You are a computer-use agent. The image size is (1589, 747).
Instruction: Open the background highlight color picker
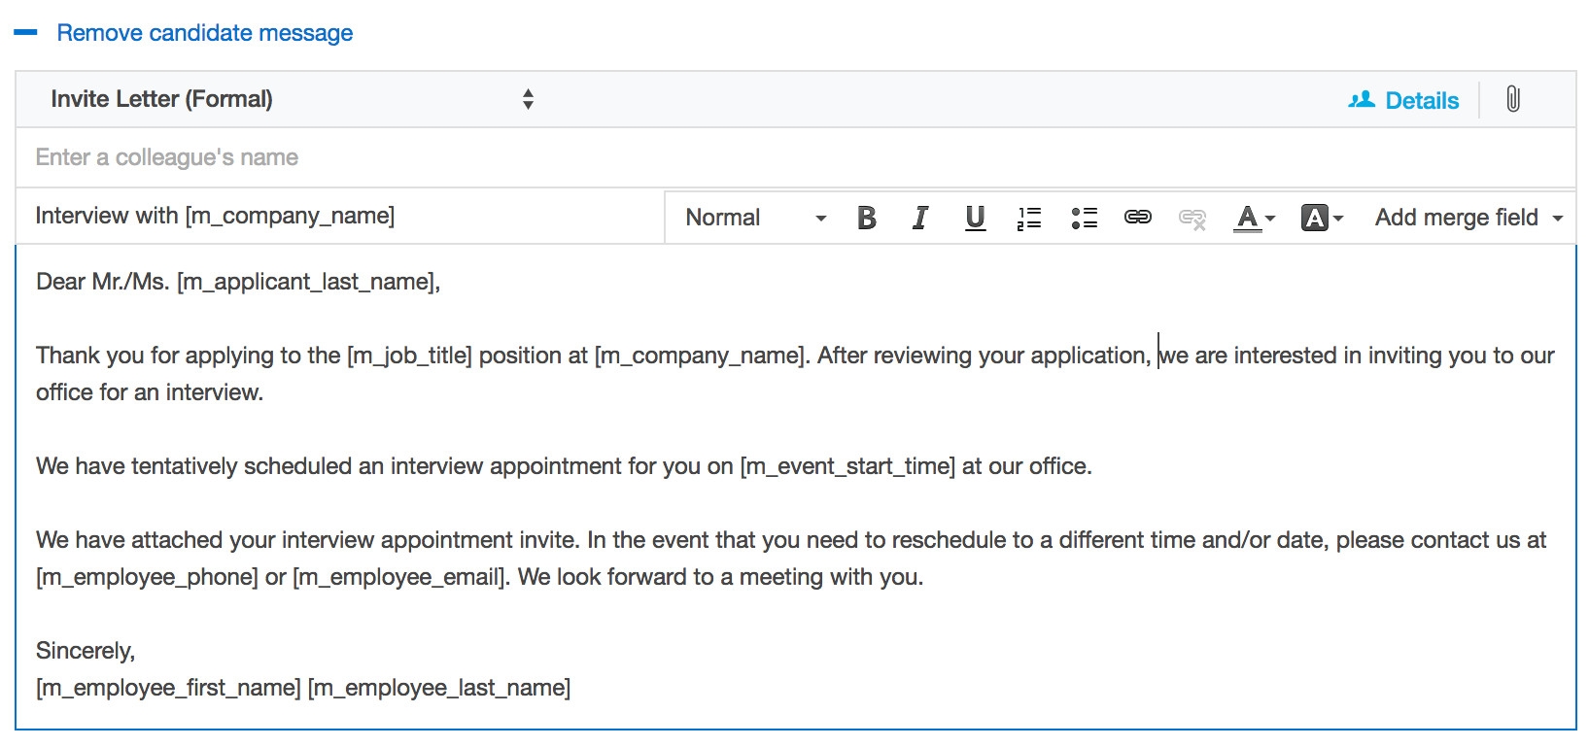click(1322, 218)
